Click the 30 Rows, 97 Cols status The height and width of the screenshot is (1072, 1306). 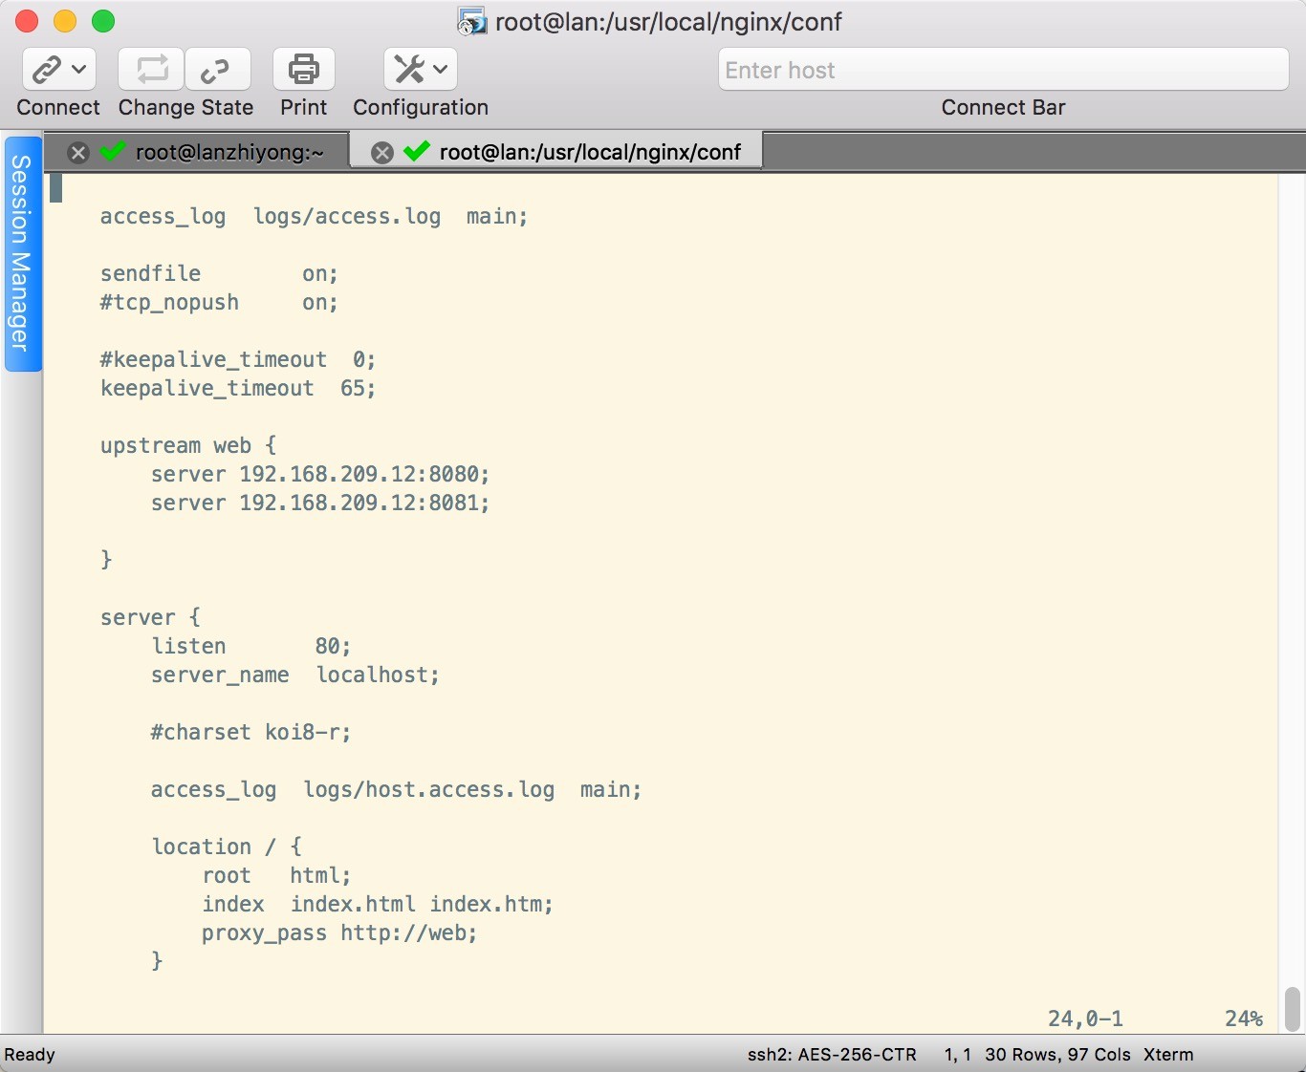pos(1057,1055)
